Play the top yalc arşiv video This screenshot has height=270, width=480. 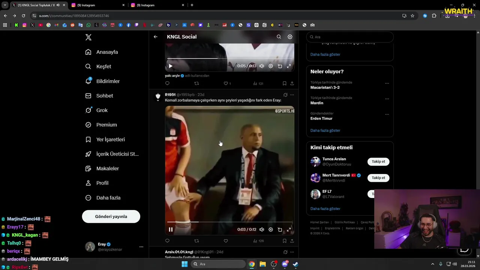[170, 66]
